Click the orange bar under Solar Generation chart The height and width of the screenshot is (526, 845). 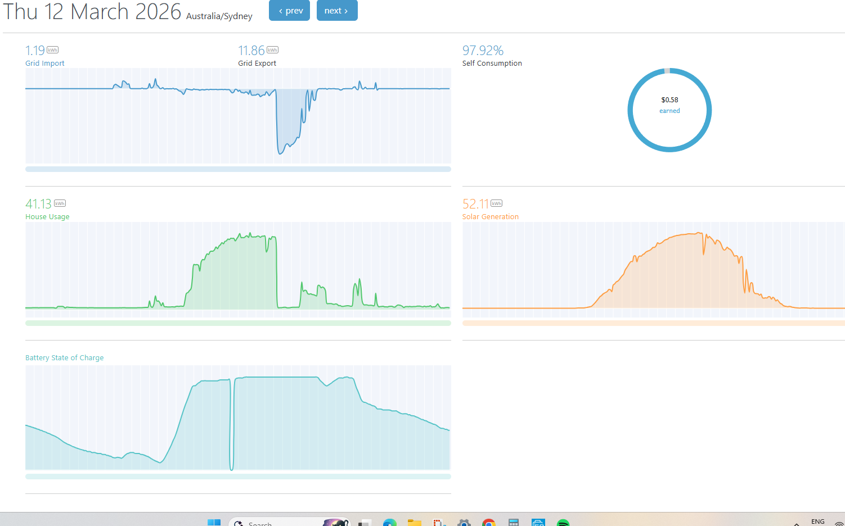pos(653,323)
